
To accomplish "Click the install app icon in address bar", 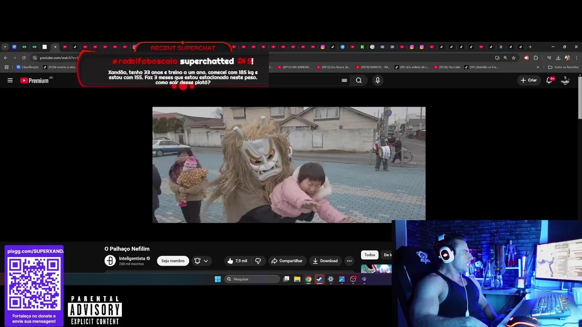I will [x=497, y=58].
